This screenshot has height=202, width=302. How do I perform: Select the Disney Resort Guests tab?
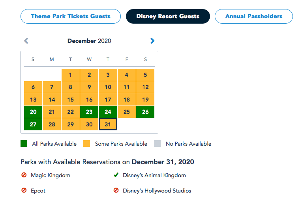click(x=168, y=17)
